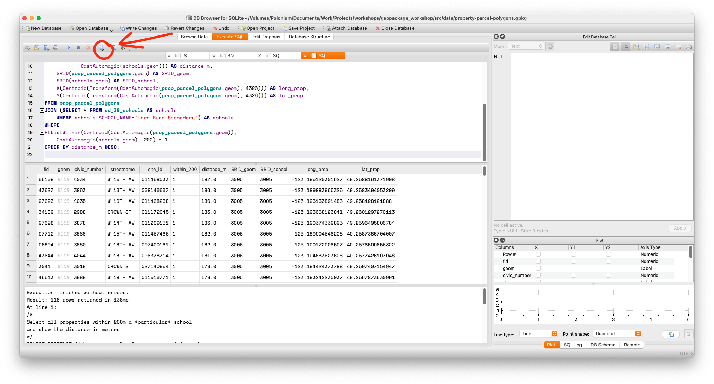The width and height of the screenshot is (714, 384).
Task: Click the Write Changes button
Action: click(138, 28)
